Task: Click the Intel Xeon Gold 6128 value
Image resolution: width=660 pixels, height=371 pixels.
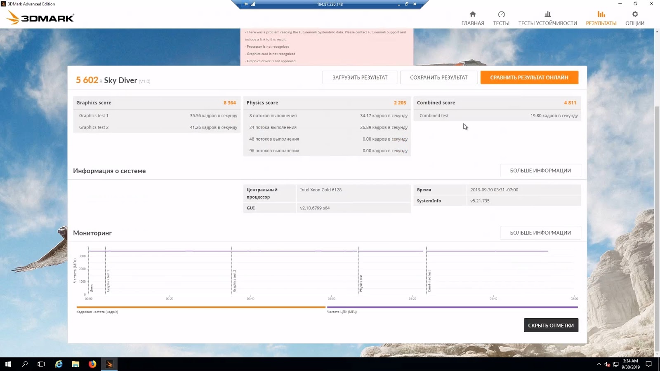Action: [321, 190]
